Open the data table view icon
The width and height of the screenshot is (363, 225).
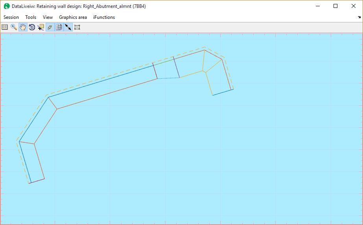pos(5,27)
